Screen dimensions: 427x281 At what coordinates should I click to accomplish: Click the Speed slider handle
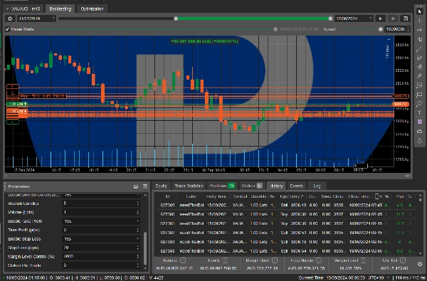[381, 29]
